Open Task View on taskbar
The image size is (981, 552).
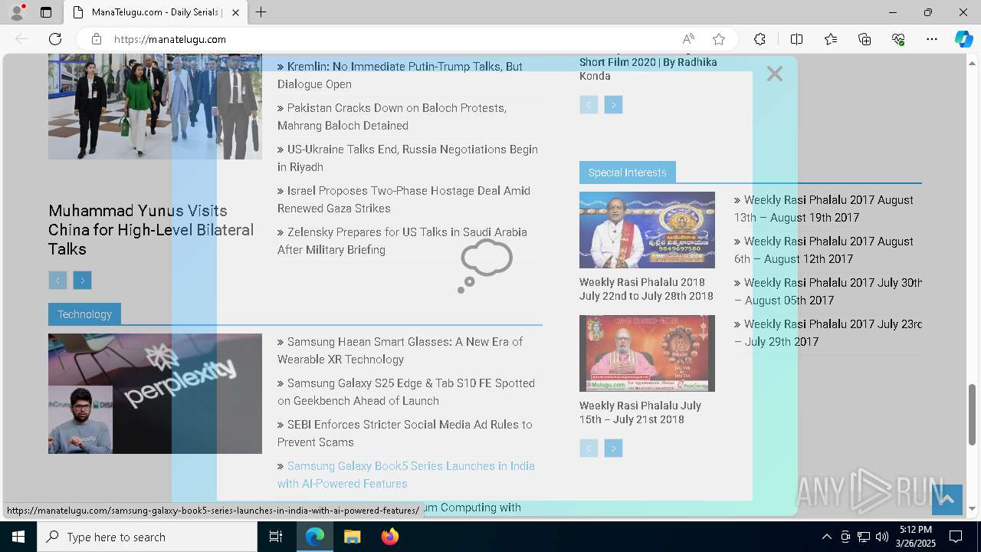pos(277,537)
